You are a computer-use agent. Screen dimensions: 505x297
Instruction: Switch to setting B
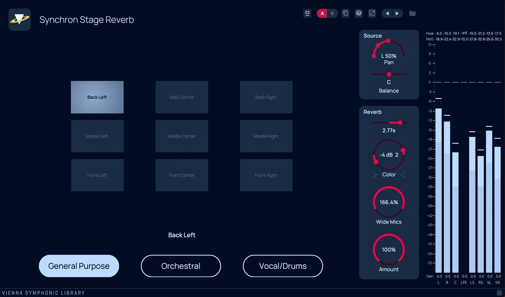[x=332, y=13]
